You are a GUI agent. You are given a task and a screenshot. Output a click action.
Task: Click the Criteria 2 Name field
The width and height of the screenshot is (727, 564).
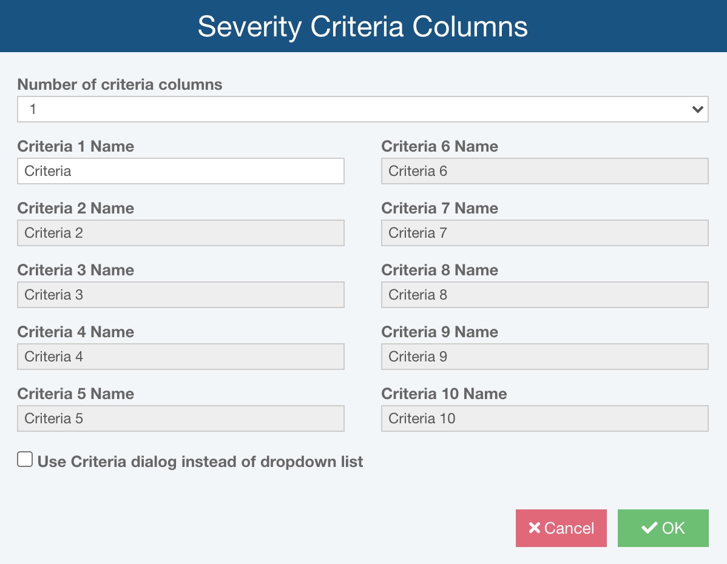click(x=181, y=233)
